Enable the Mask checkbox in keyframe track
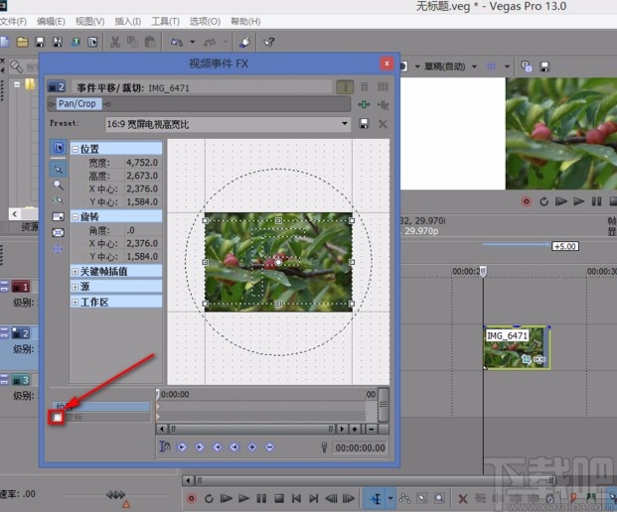 pos(58,419)
